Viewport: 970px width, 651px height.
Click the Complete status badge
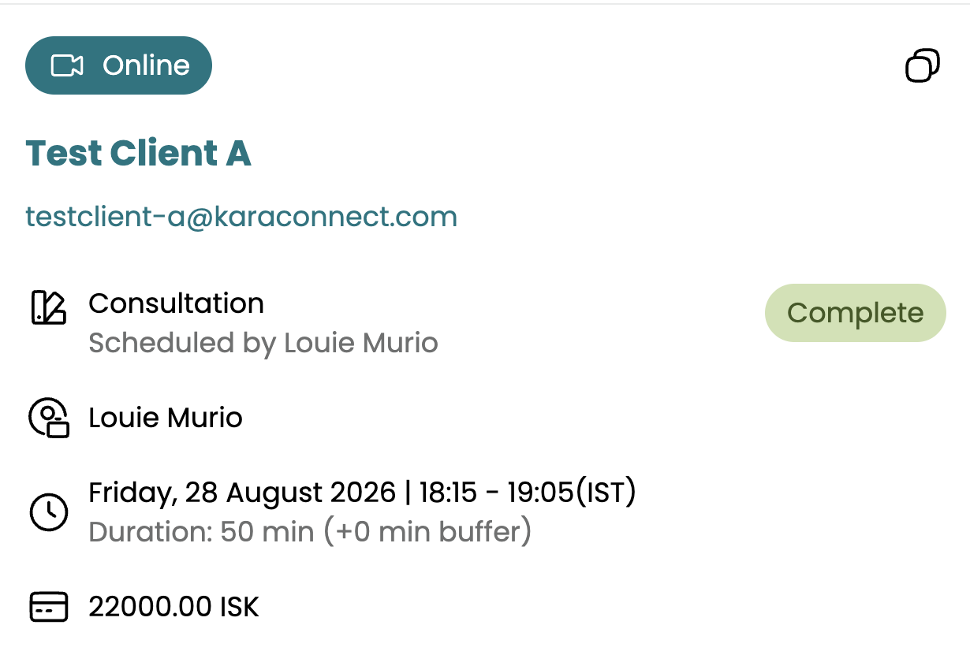(855, 313)
